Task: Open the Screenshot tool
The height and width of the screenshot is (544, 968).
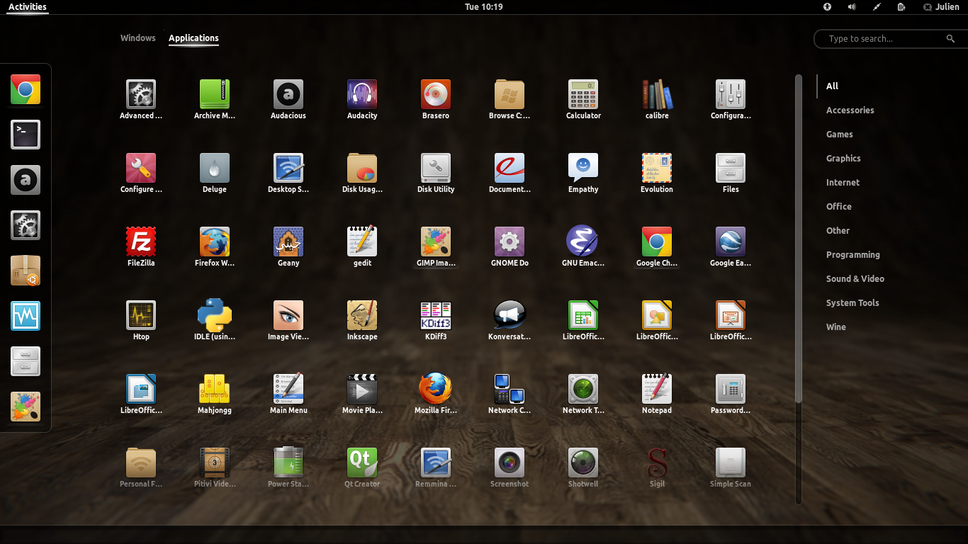Action: point(510,467)
